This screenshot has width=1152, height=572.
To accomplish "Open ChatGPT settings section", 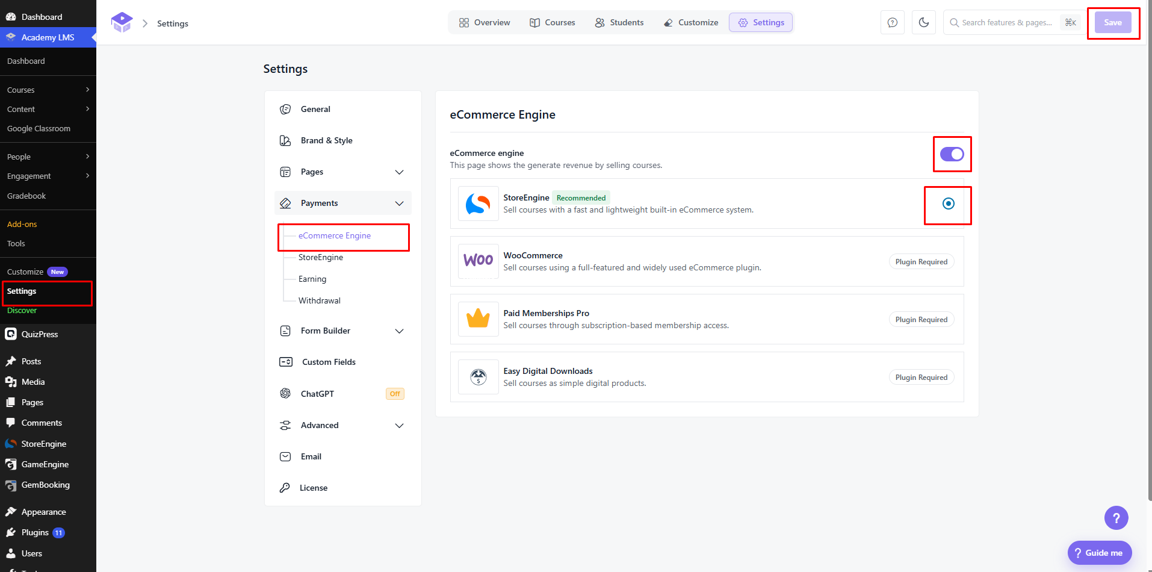I will (x=343, y=394).
